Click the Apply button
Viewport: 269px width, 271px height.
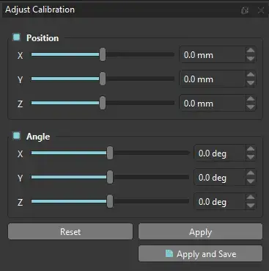pyautogui.click(x=200, y=231)
